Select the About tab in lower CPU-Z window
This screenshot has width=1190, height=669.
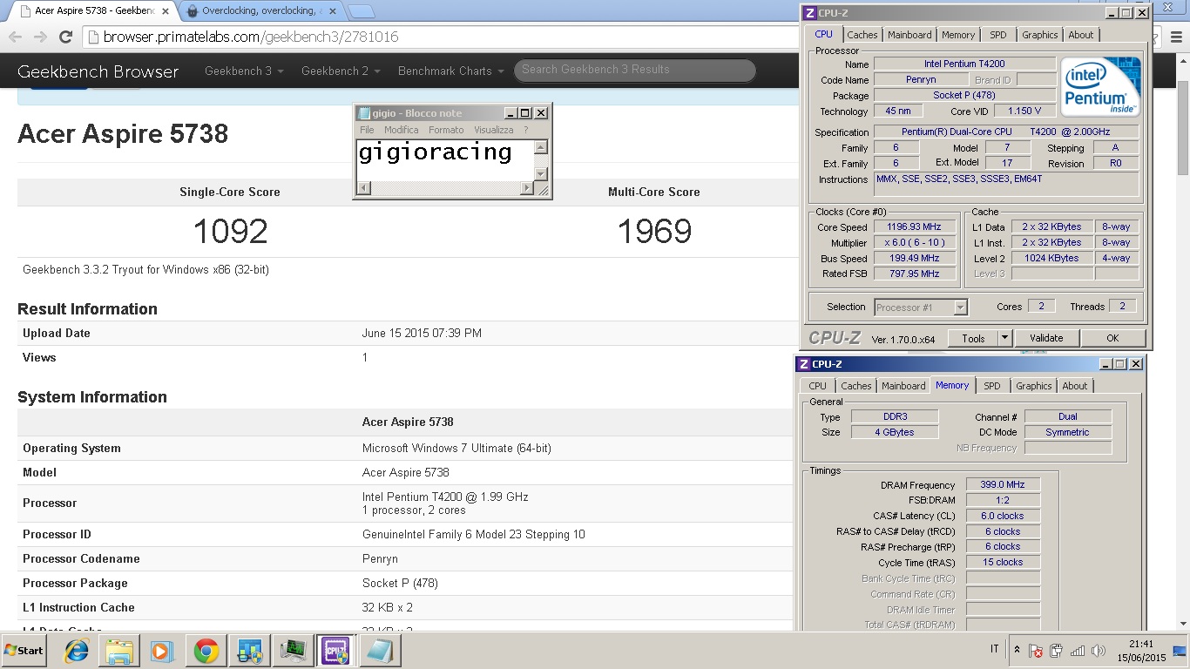[x=1075, y=386]
